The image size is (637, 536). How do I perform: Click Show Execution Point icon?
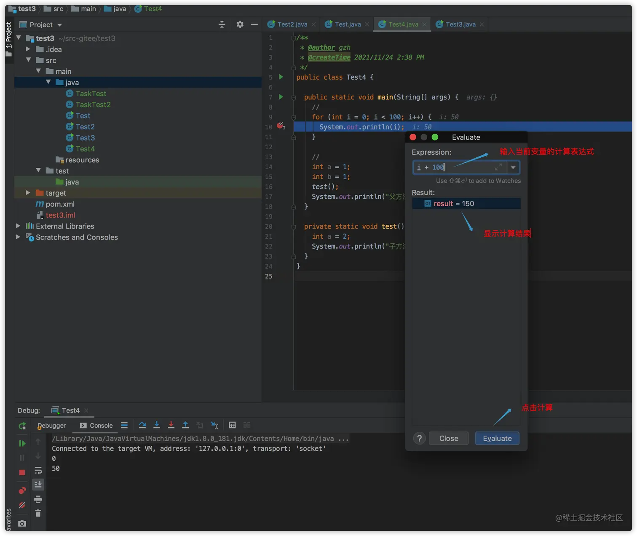124,425
